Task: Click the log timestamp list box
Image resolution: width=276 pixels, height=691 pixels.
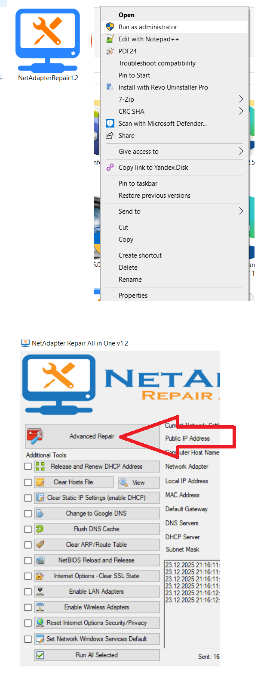Action: [192, 604]
